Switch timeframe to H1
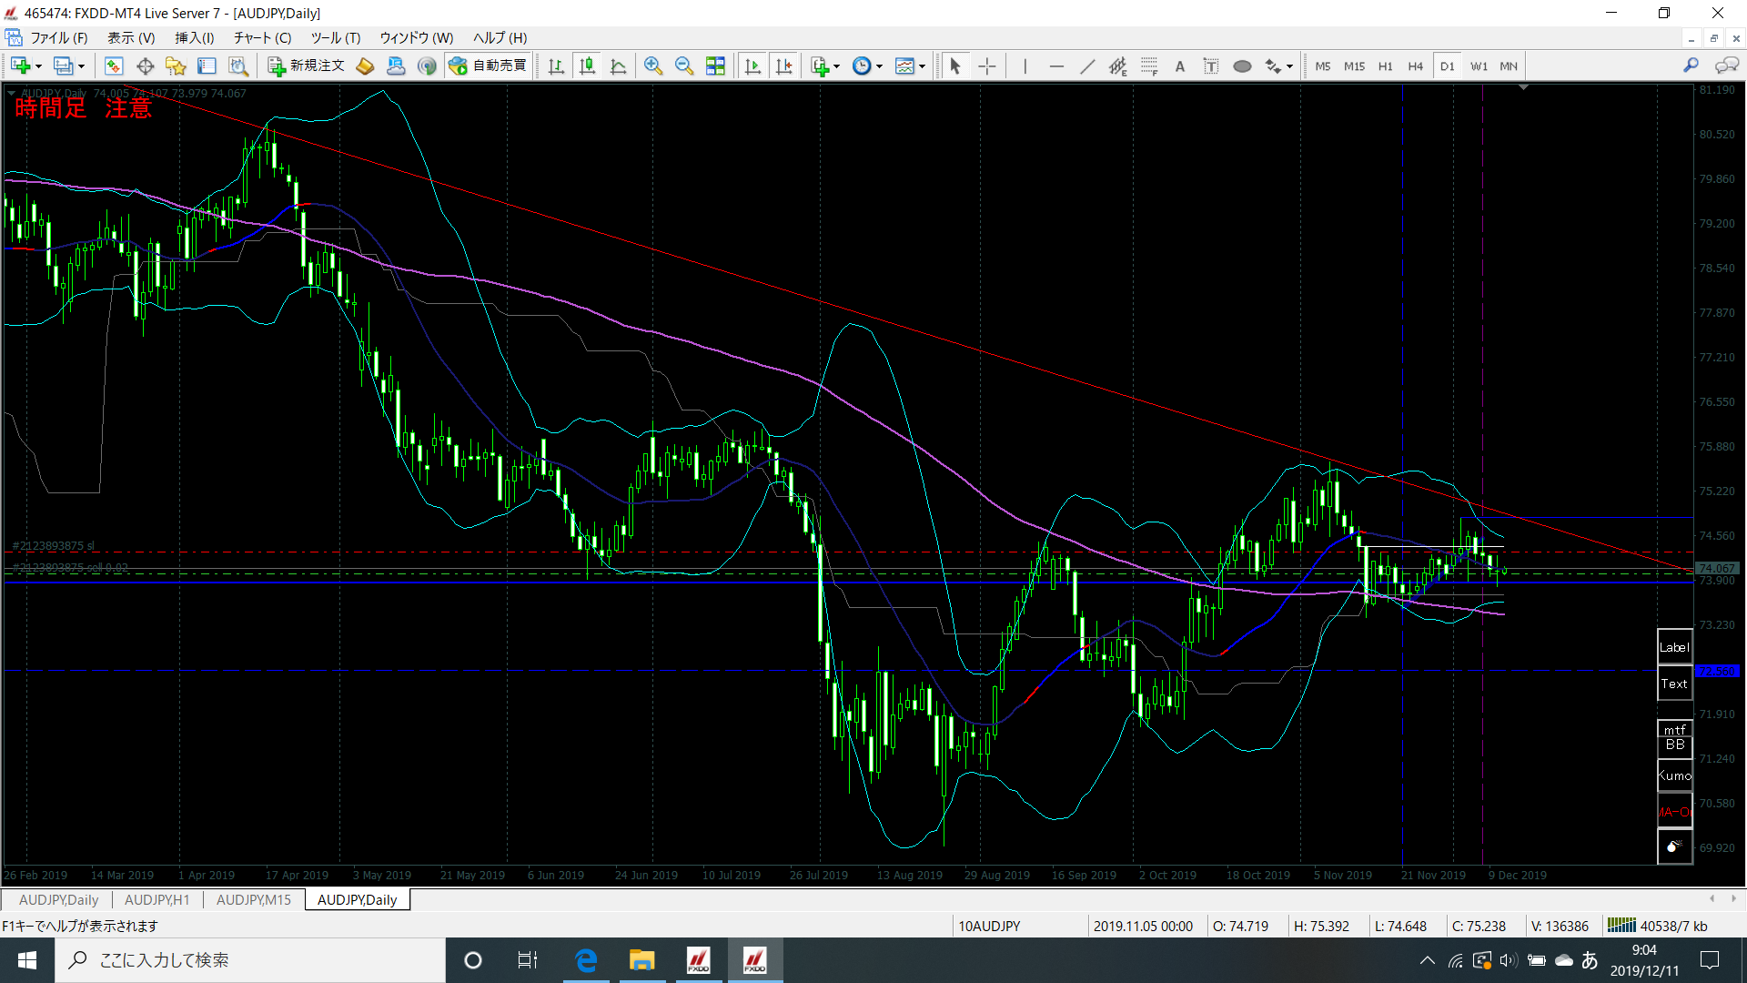Viewport: 1747px width, 983px height. 1385,66
